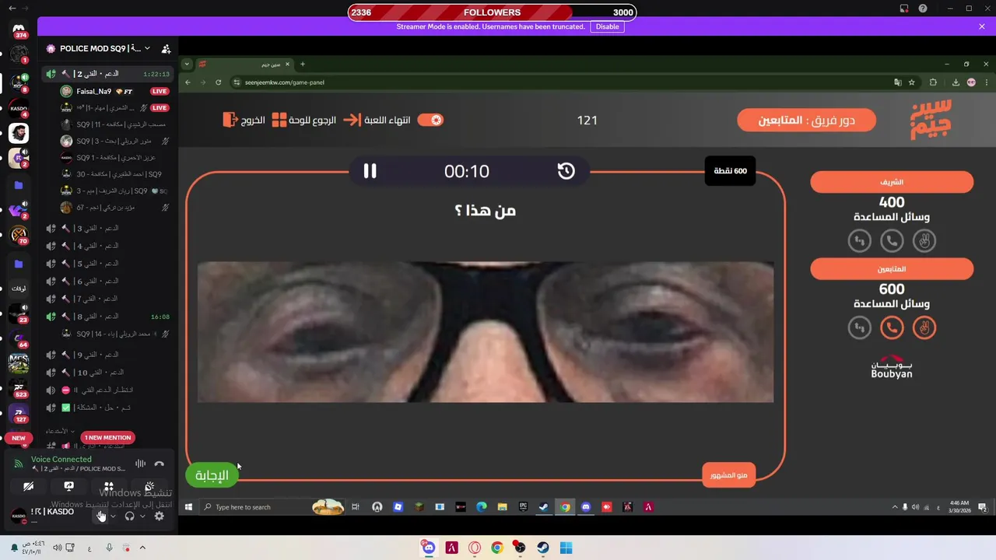Open Chrome tab search dropdown
The width and height of the screenshot is (996, 560).
[187, 64]
